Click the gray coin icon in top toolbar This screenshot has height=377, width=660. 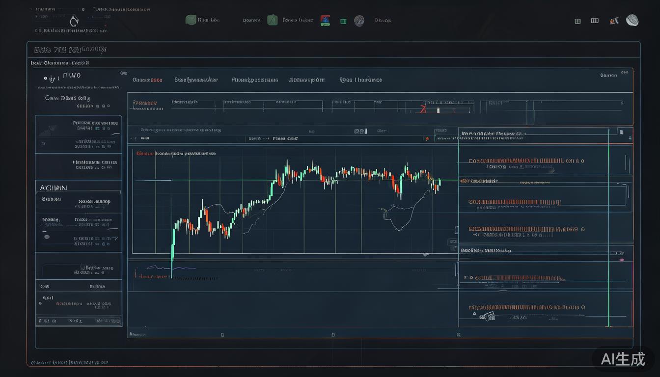pos(359,21)
